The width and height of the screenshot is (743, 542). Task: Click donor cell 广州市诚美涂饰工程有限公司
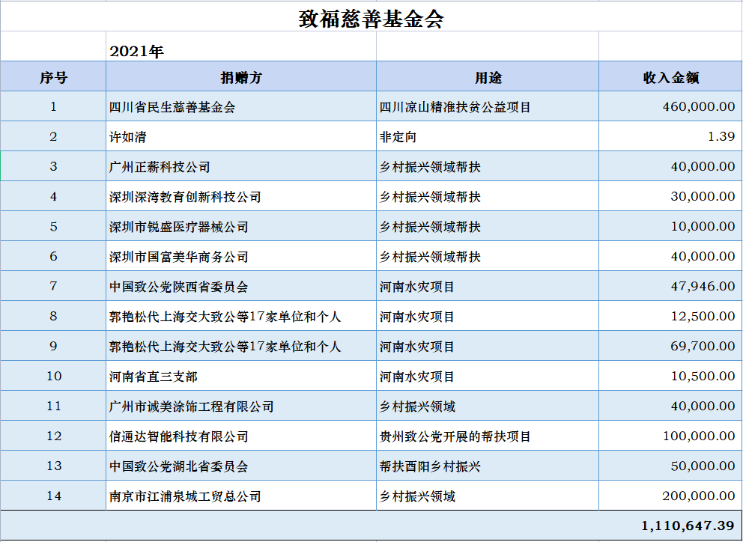[241, 406]
